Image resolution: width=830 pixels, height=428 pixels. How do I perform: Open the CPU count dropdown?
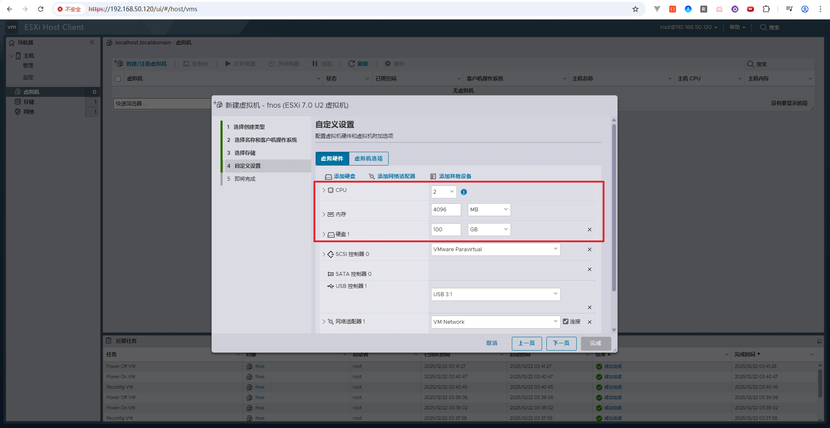(444, 192)
